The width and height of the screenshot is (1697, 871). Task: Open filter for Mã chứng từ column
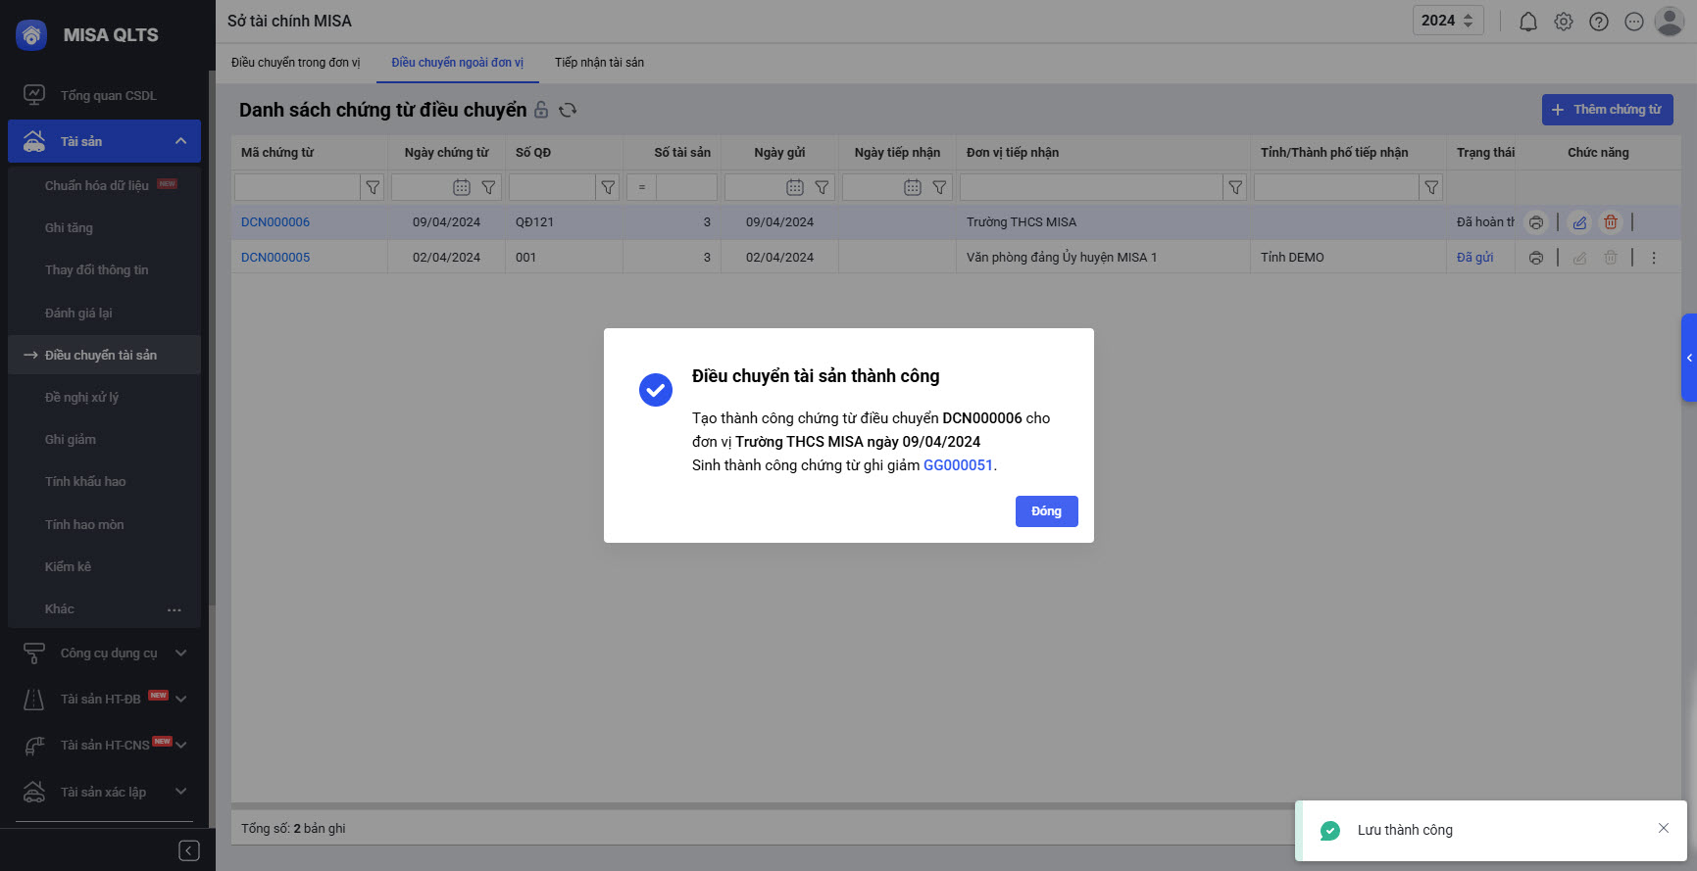(373, 187)
